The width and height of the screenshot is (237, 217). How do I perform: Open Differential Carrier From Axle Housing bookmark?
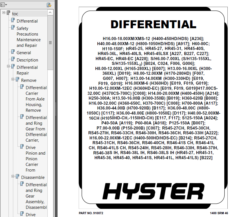click(x=36, y=99)
